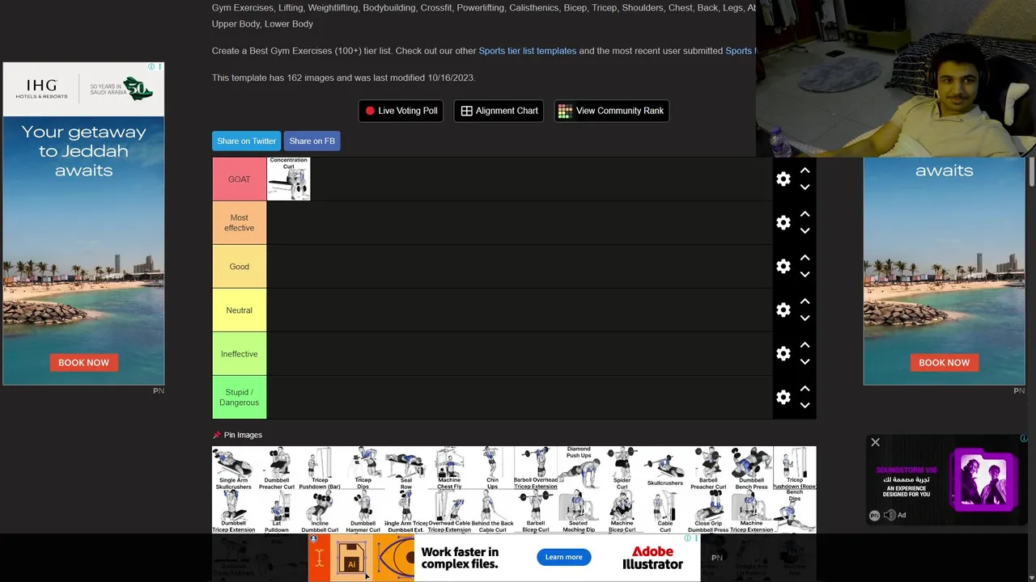Move the Neutral row up
Viewport: 1036px width, 582px height.
[x=805, y=302]
